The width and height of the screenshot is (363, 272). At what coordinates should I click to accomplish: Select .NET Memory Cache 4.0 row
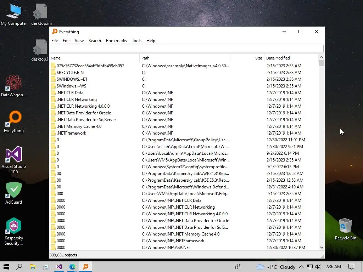[184, 126]
